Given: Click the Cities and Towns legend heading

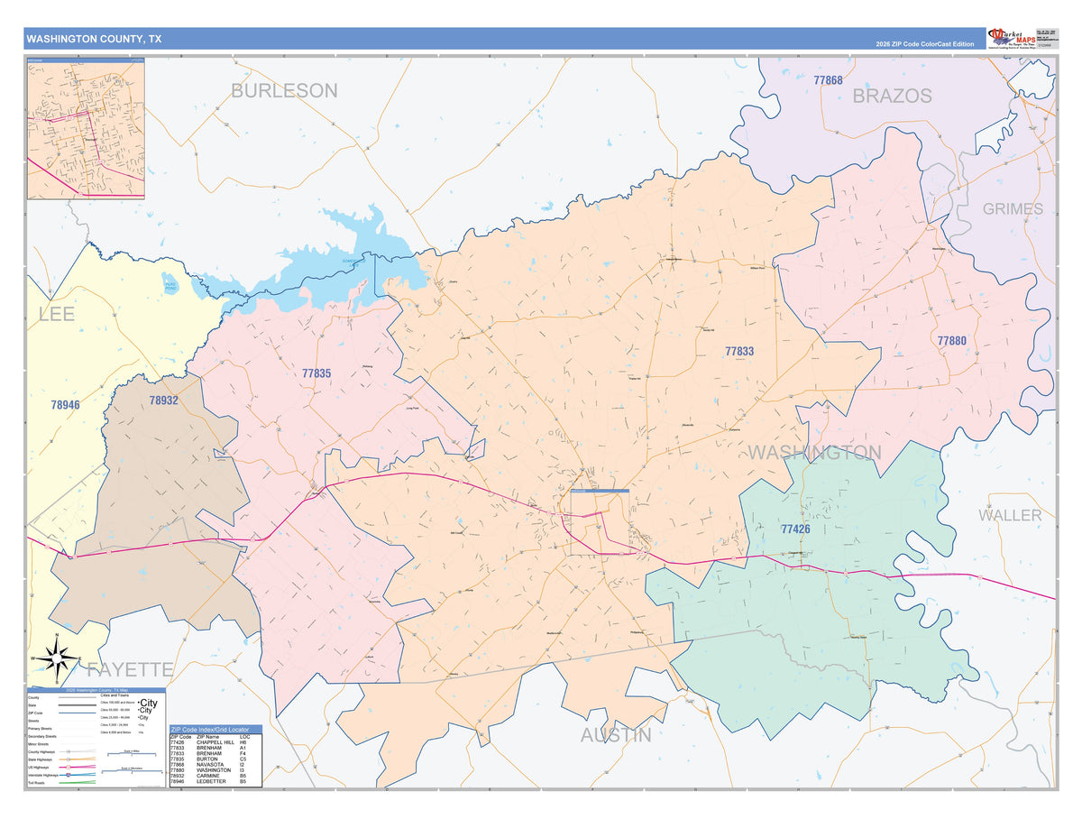Looking at the screenshot, I should pyautogui.click(x=115, y=695).
